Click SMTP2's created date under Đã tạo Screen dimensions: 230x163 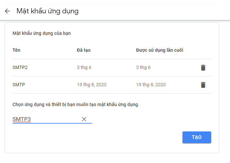[x=84, y=67]
